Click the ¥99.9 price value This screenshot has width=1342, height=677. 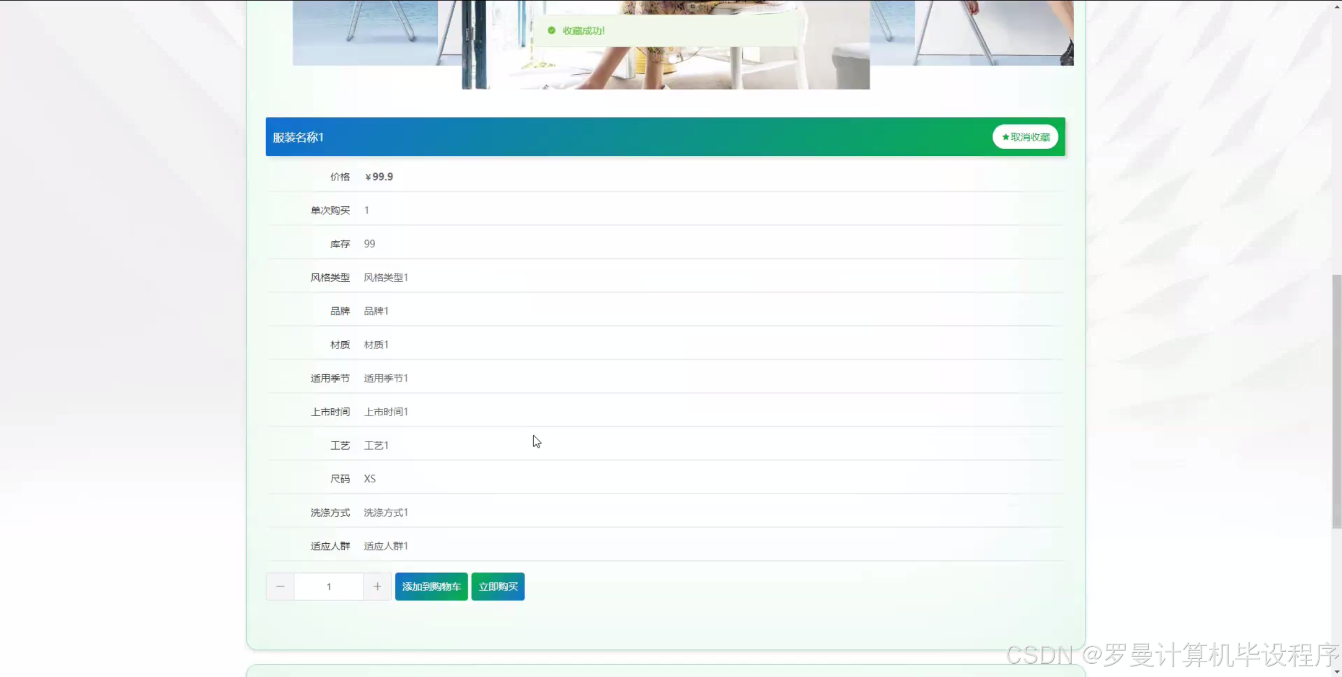tap(379, 177)
